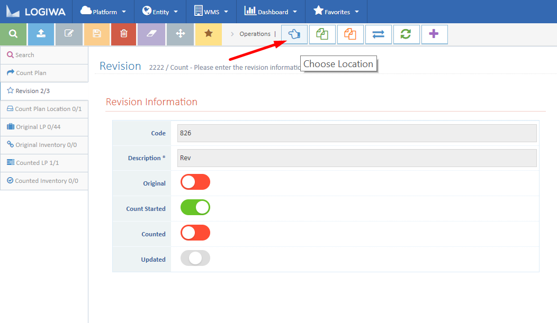Screen dimensions: 557x323
Task: Delete the record via the trash icon
Action: pyautogui.click(x=123, y=34)
